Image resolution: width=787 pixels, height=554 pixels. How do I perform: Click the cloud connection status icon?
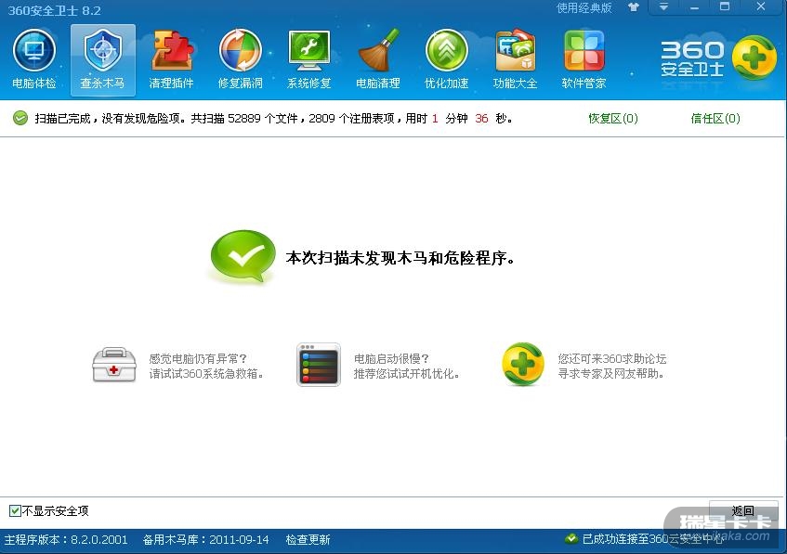pos(571,539)
